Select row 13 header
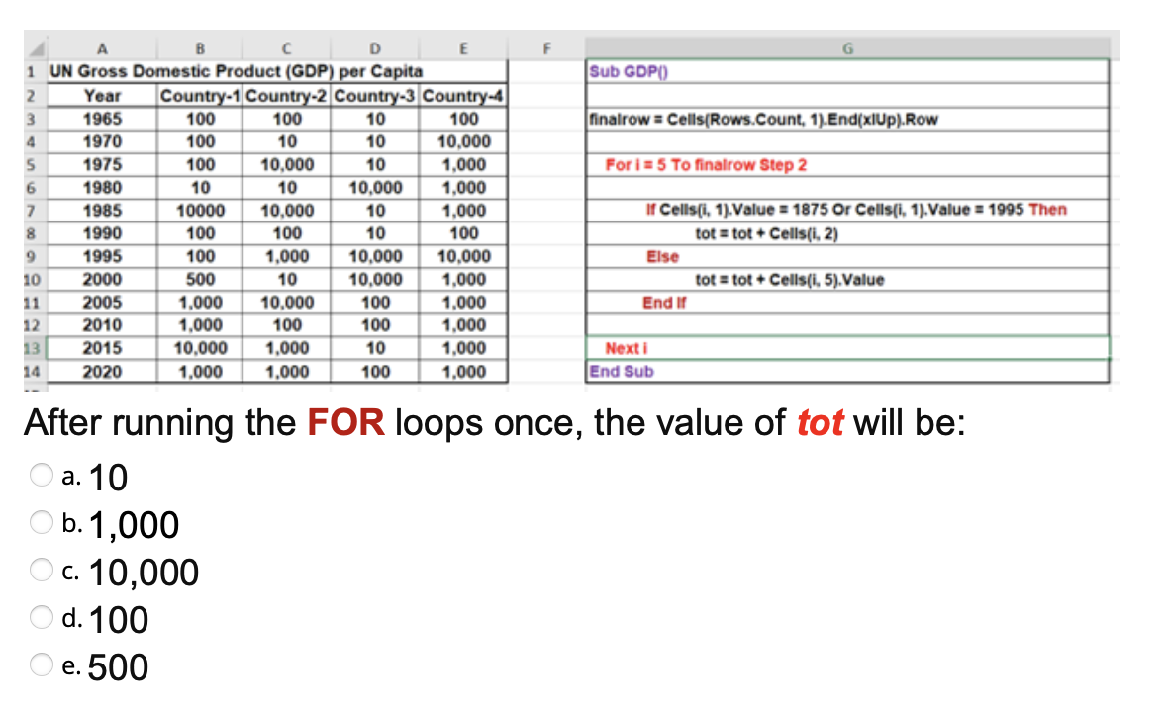Image resolution: width=1166 pixels, height=708 pixels. coord(35,348)
